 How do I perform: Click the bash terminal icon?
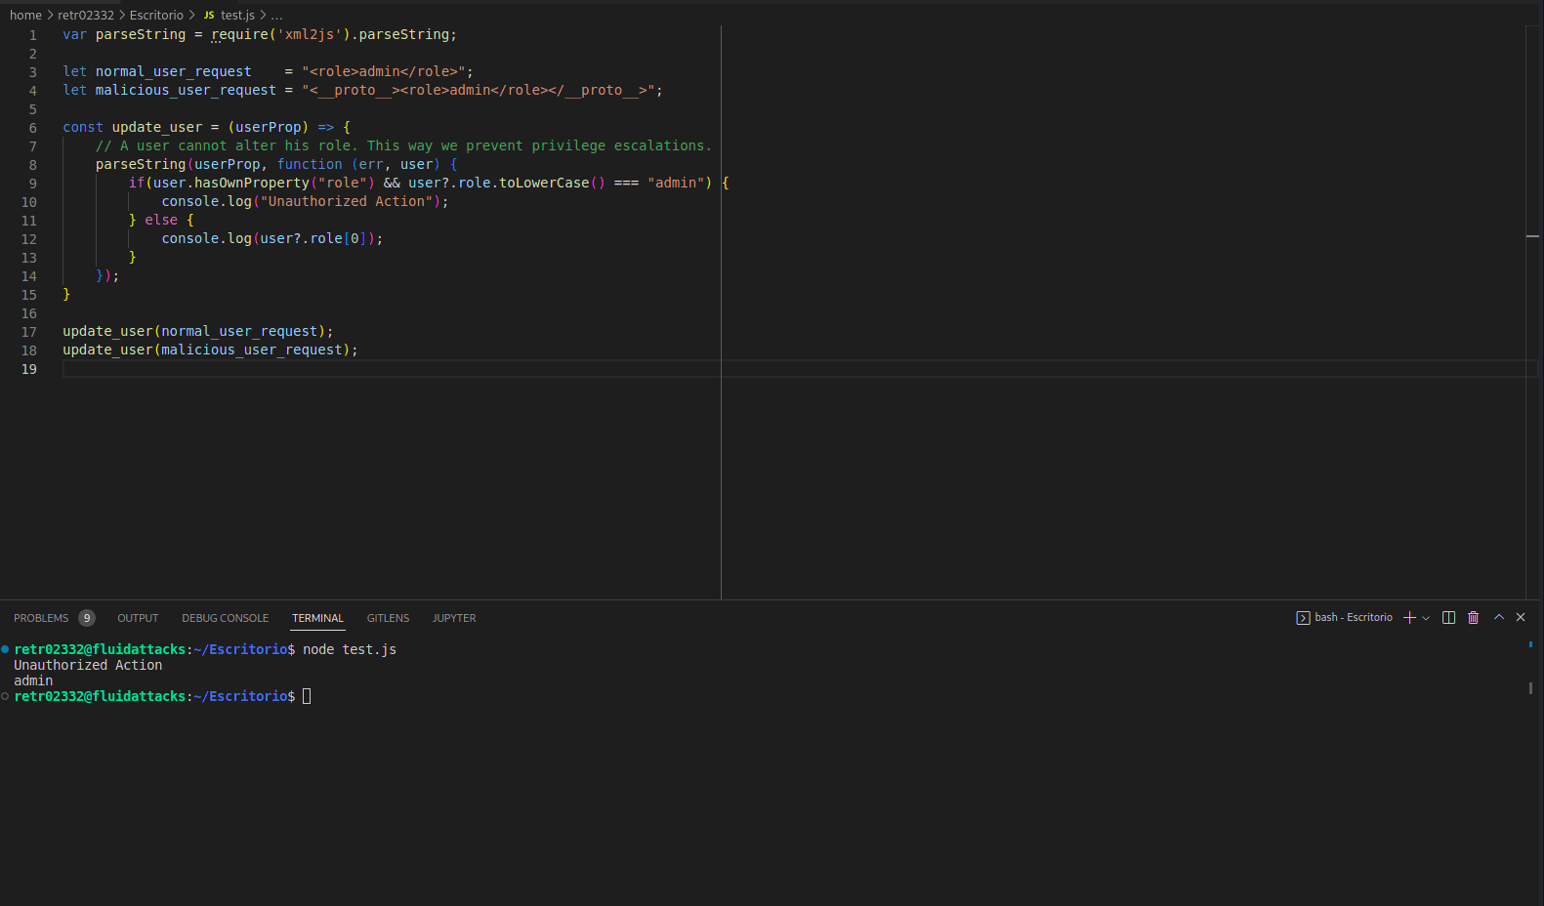coord(1303,618)
